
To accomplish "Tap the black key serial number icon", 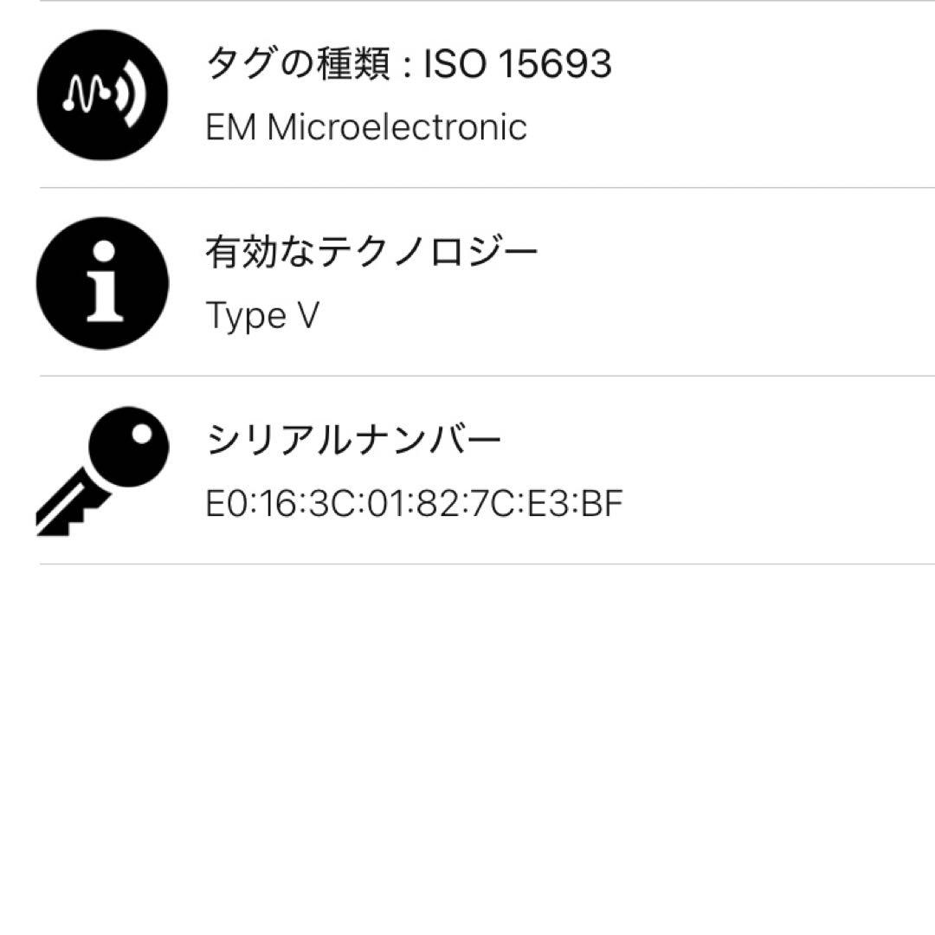I will pos(102,471).
